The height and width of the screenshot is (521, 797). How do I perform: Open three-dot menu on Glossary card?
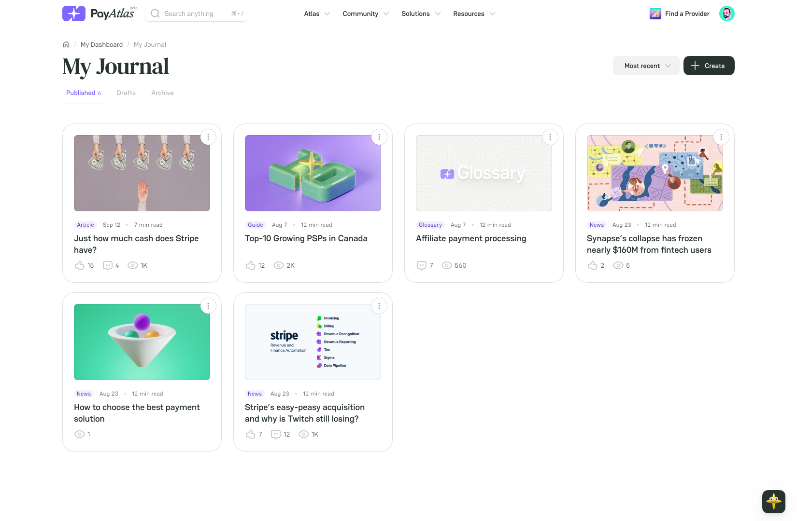(x=550, y=137)
